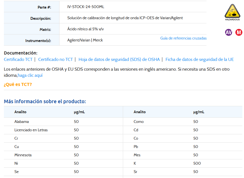244x178 pixels.
Task: Open the OSHA safety data sheet link
Action: 119,59
